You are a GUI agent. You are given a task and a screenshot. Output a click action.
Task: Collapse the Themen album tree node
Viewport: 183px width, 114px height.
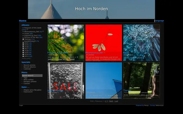click(x=23, y=39)
